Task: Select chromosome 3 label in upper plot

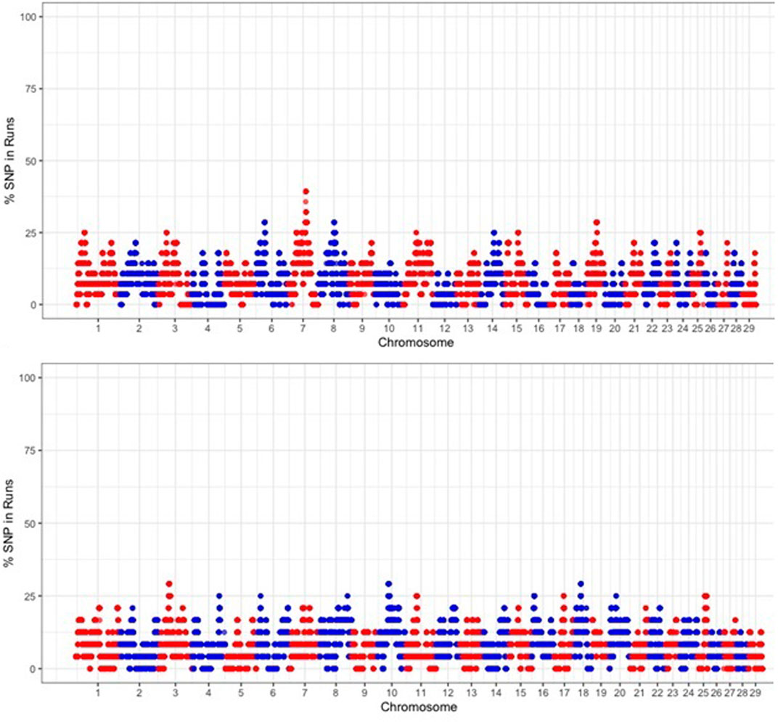Action: click(x=175, y=328)
